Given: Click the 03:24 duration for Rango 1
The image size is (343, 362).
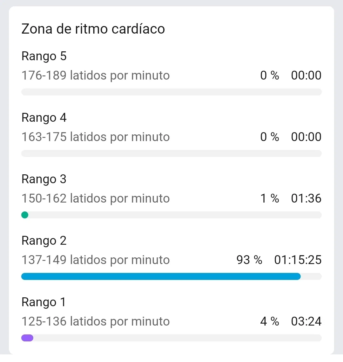Looking at the screenshot, I should pos(306,322).
